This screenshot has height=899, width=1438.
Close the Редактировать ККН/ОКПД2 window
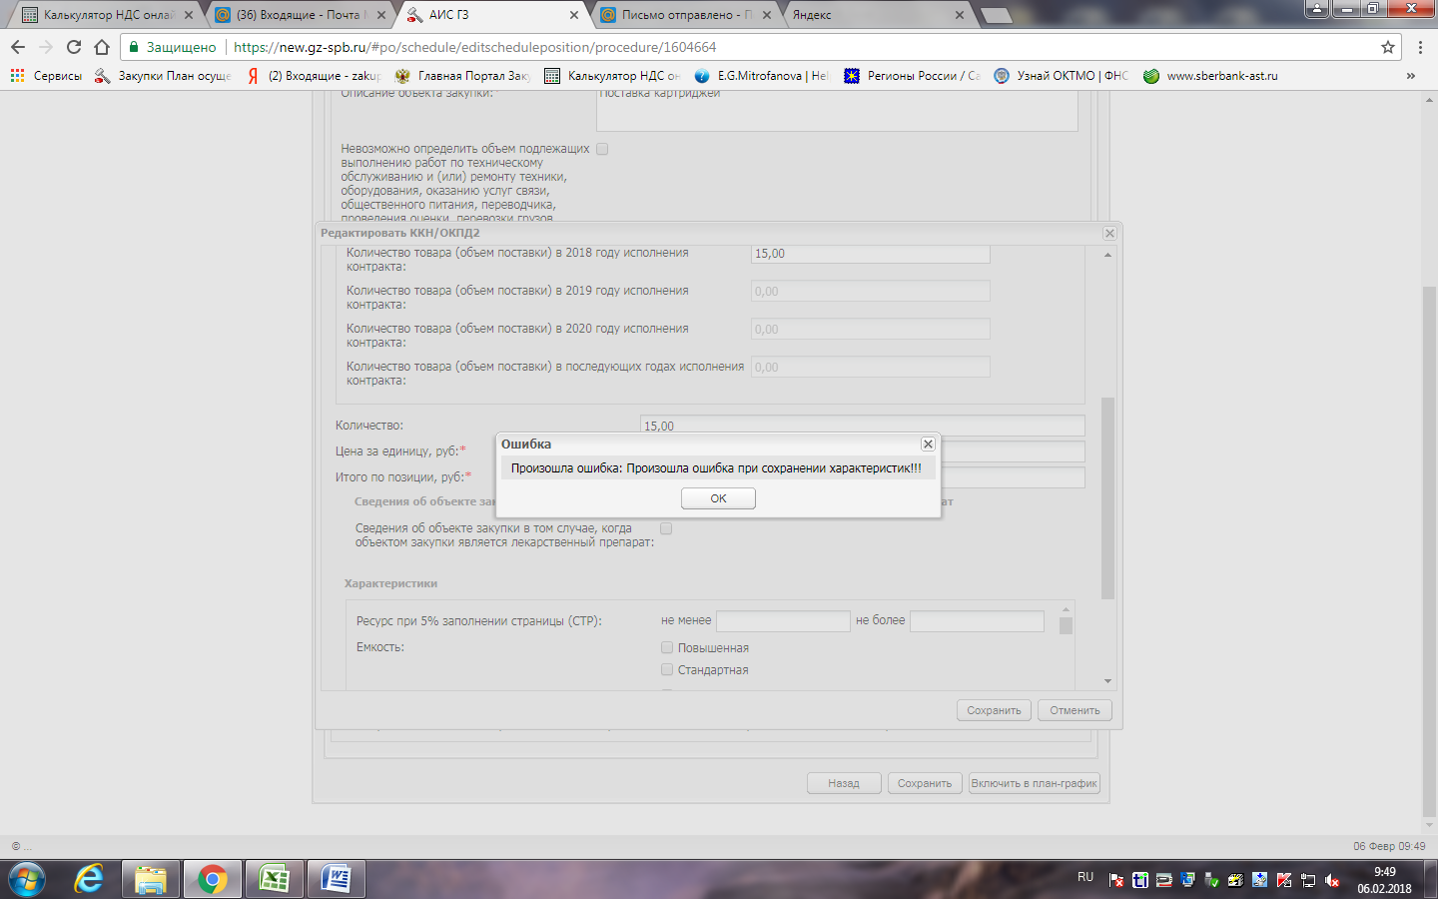[x=1109, y=233]
